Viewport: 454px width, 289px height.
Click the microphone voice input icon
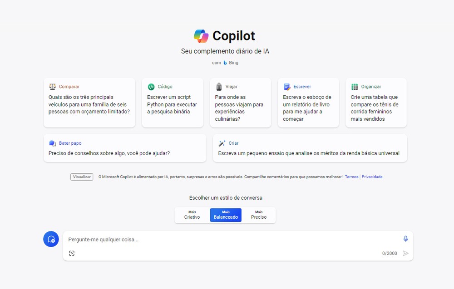pyautogui.click(x=405, y=239)
